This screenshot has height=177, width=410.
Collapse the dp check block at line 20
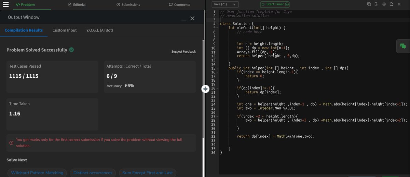[218, 88]
